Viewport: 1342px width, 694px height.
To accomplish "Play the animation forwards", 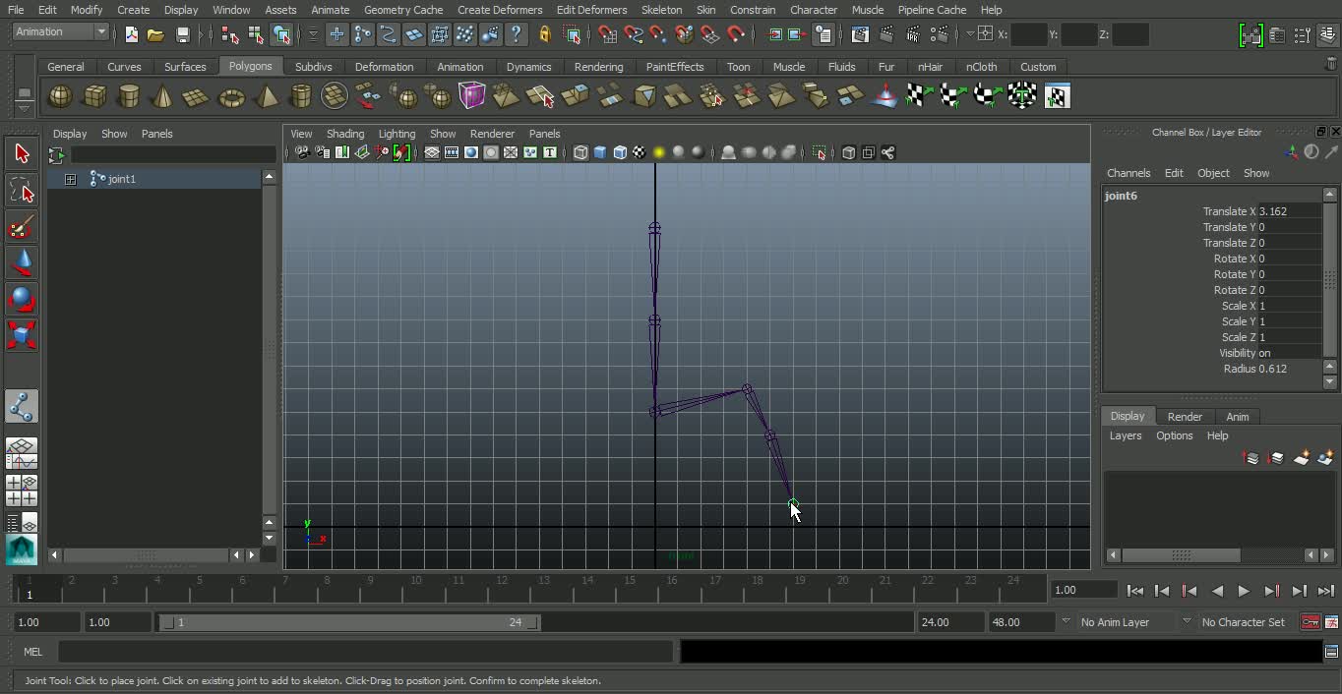I will (1244, 591).
